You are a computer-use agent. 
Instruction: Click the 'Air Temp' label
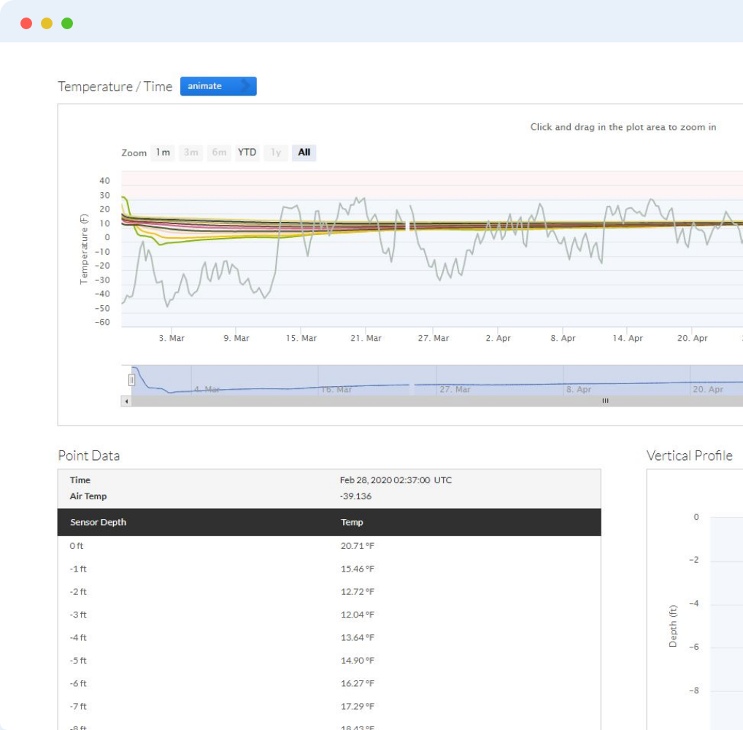pos(88,496)
